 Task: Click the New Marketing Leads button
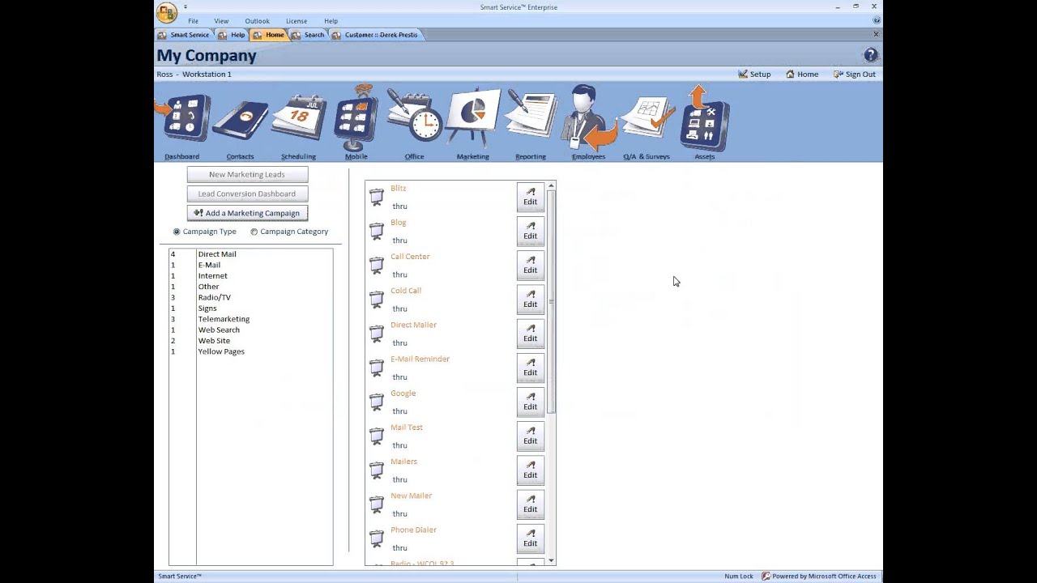[x=247, y=174]
